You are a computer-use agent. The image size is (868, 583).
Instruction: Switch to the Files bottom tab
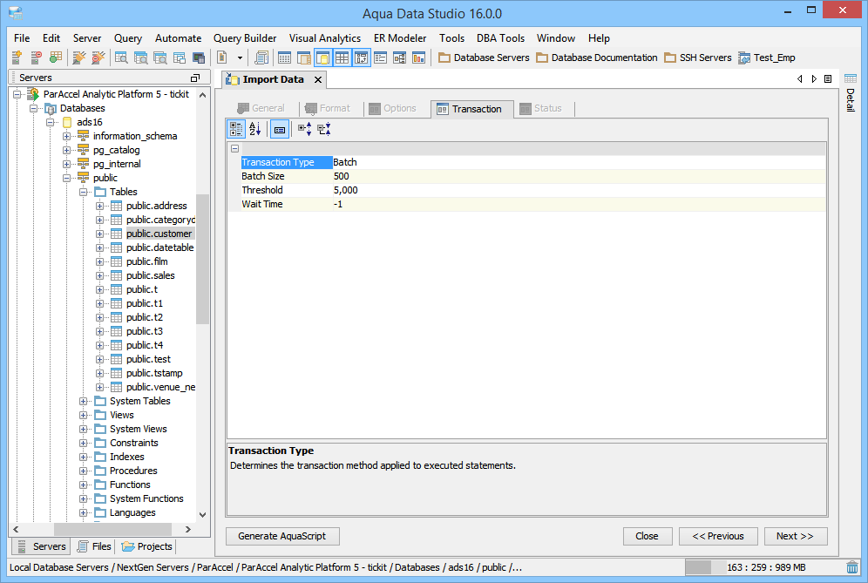click(x=95, y=546)
